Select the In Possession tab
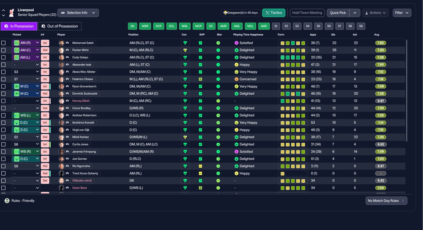Screen dimensions: 423x230 (x=19, y=26)
